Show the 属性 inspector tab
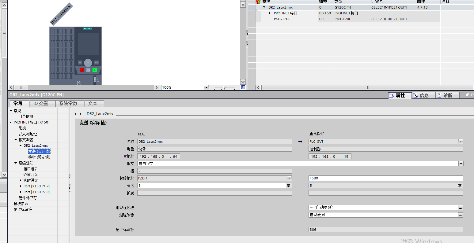The image size is (474, 243). click(x=400, y=95)
